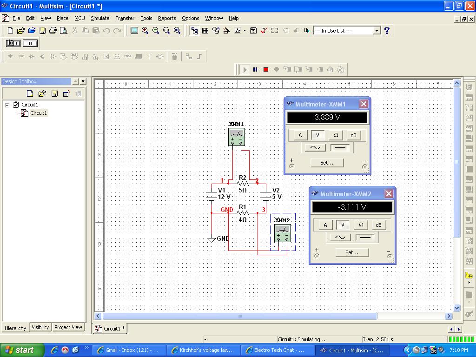Launch the Create Component wizard icon
Viewport: 476px width, 357px height.
[226, 30]
